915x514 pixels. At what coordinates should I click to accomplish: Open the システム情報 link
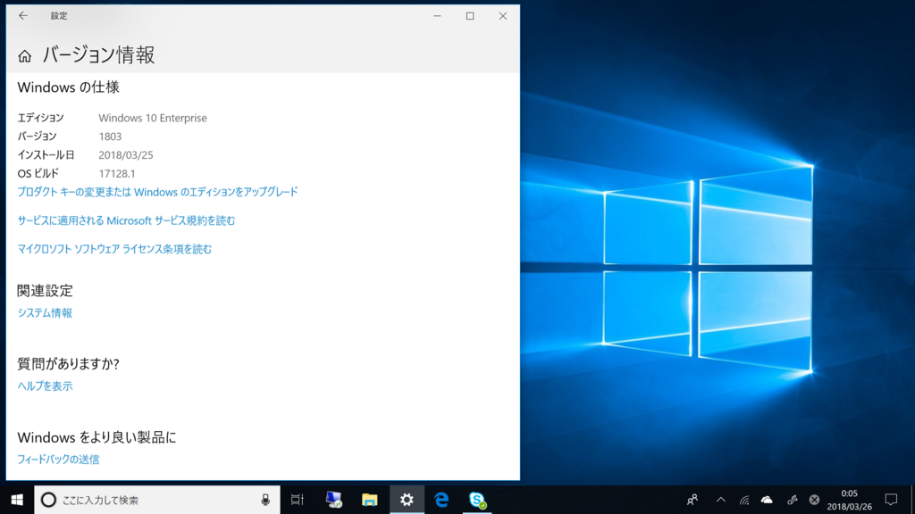point(45,313)
